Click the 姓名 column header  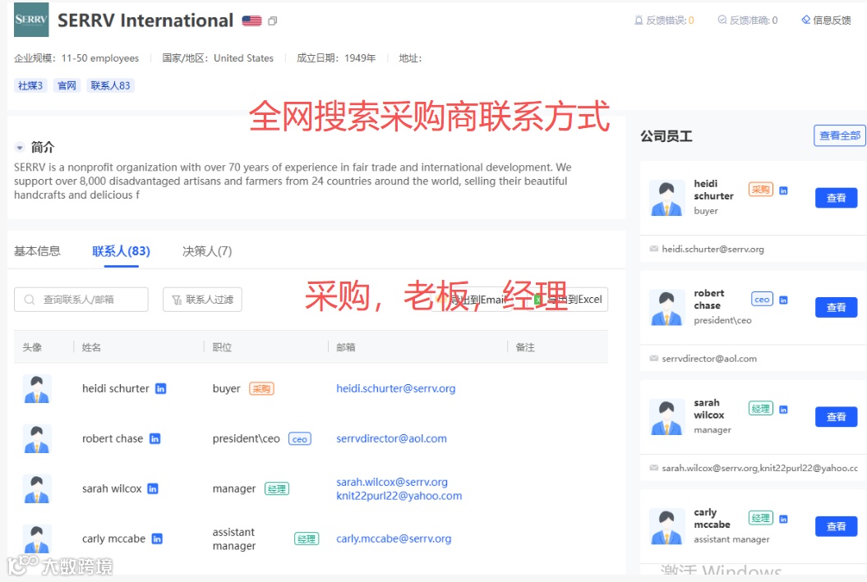(x=91, y=347)
